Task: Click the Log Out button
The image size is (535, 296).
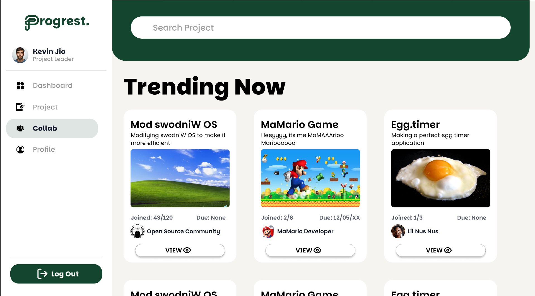Action: pos(56,274)
